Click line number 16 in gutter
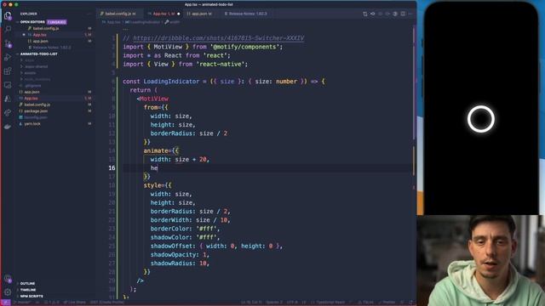The width and height of the screenshot is (545, 306). (x=112, y=168)
